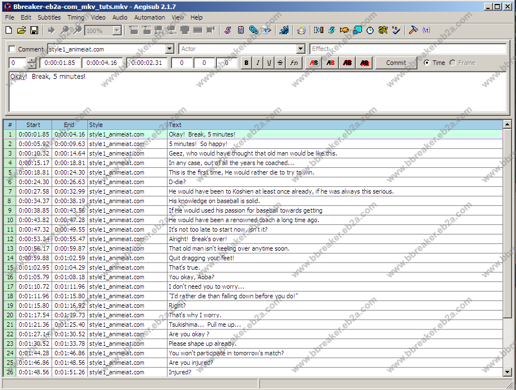Open the Kanji Timer icon

coord(383,30)
